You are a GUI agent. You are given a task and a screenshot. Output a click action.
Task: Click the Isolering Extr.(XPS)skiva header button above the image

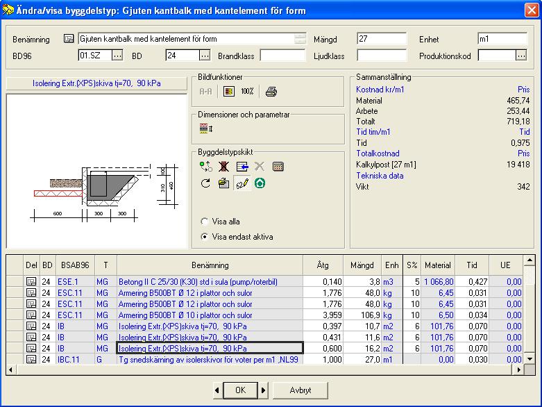pyautogui.click(x=96, y=83)
